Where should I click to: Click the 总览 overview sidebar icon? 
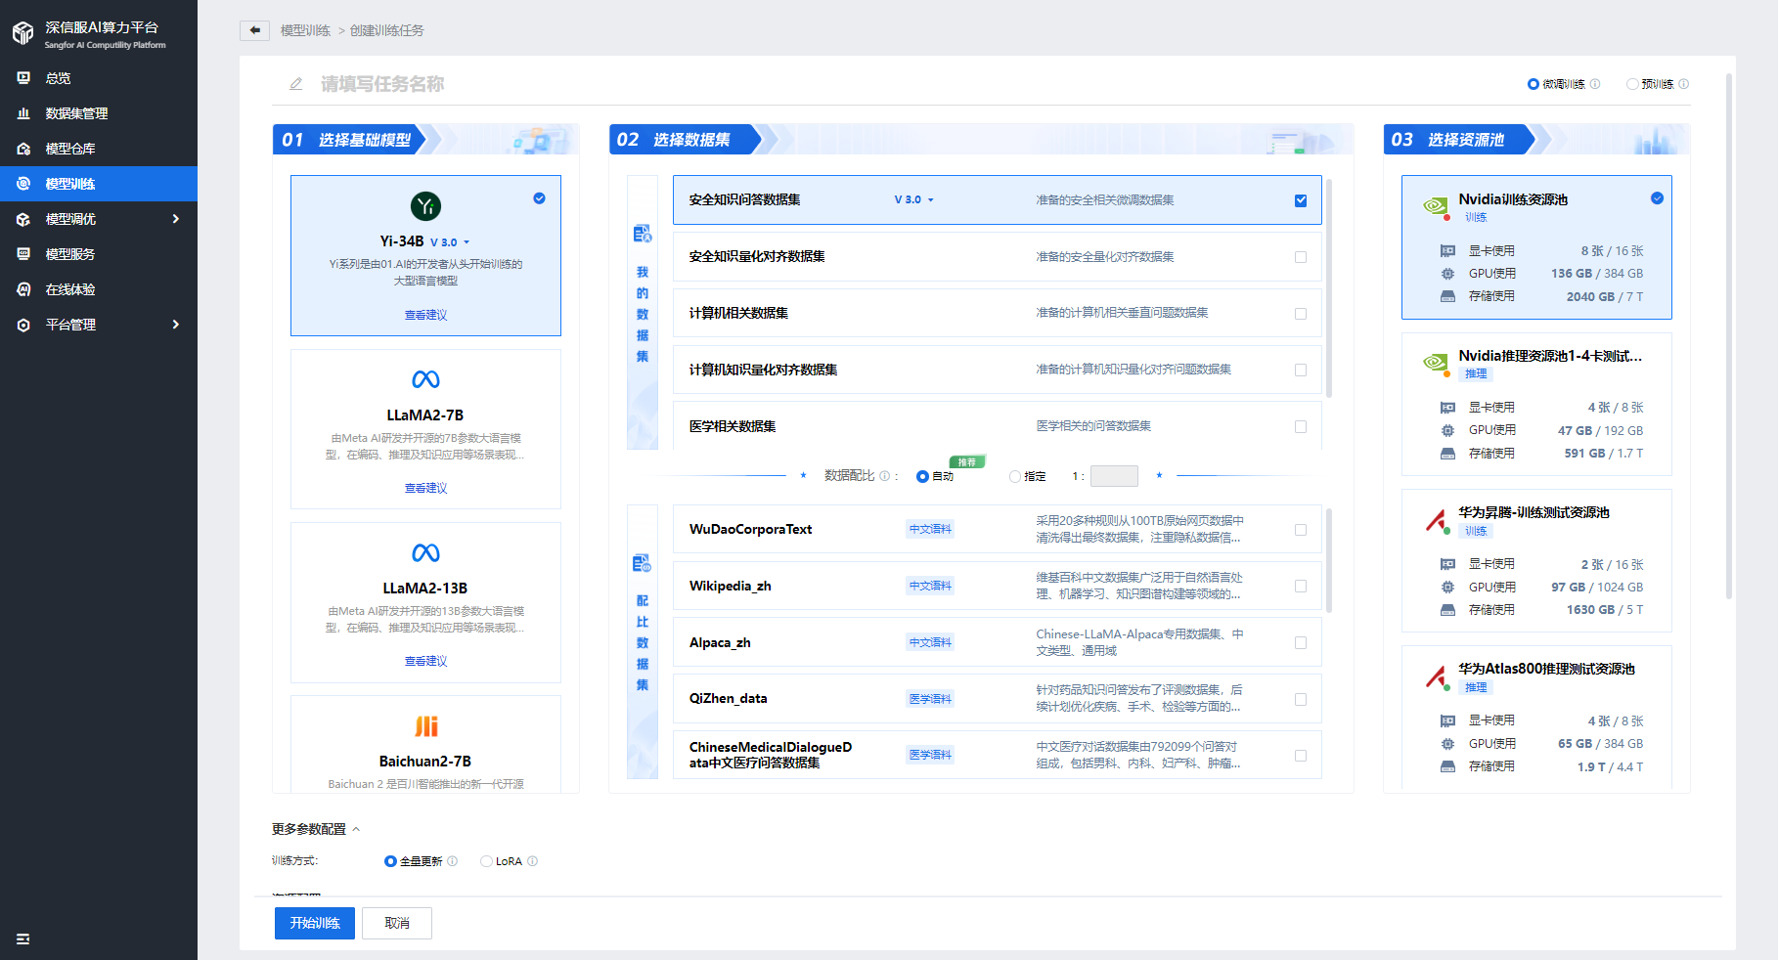coord(23,78)
